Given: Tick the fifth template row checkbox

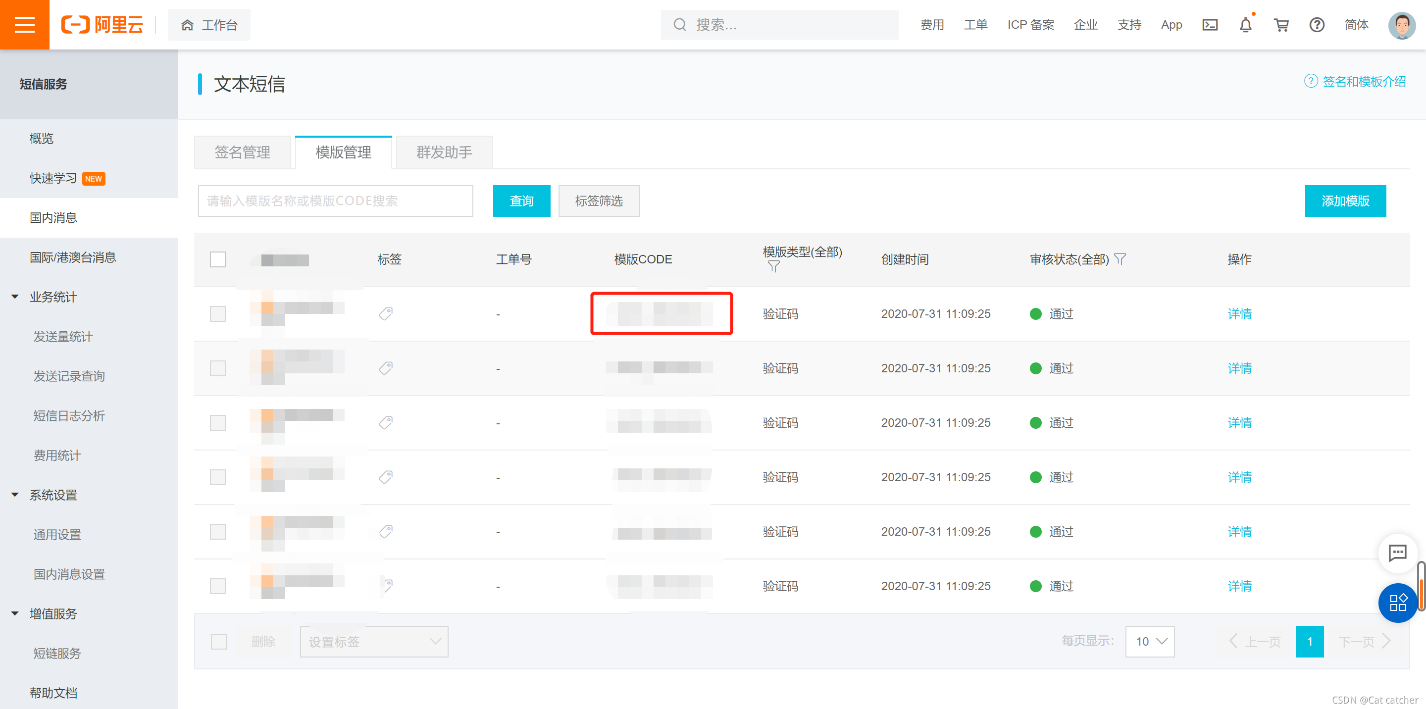Looking at the screenshot, I should [x=217, y=531].
